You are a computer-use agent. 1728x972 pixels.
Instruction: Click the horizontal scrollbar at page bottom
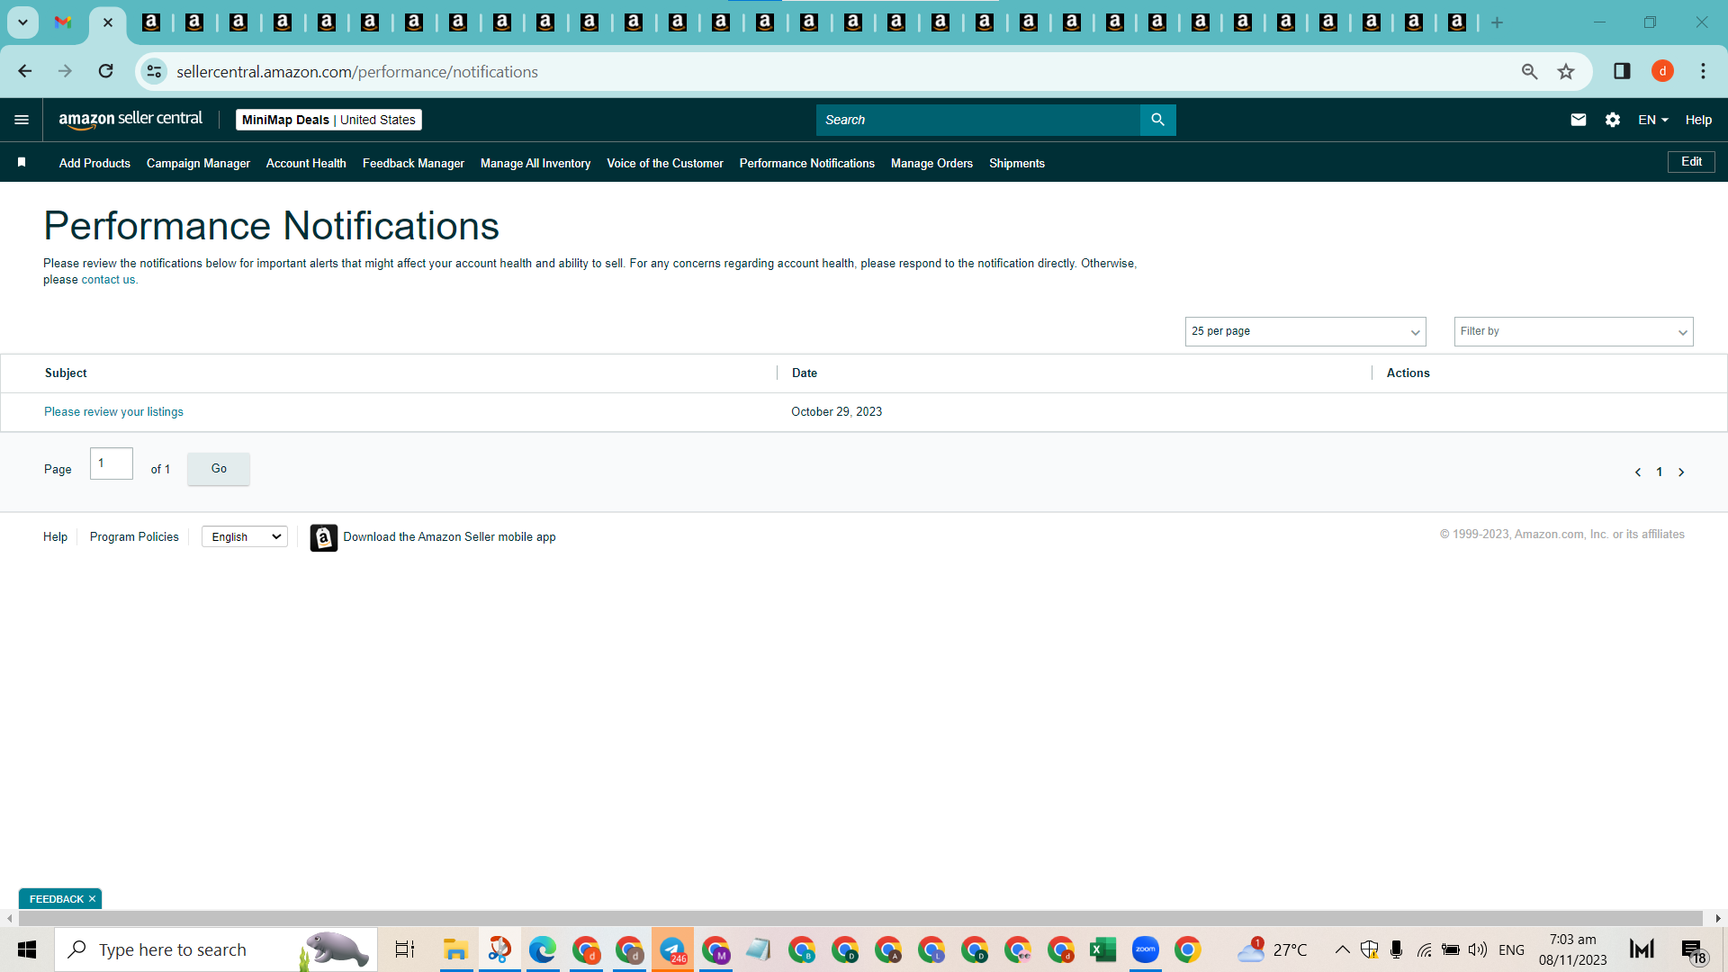[x=860, y=918]
